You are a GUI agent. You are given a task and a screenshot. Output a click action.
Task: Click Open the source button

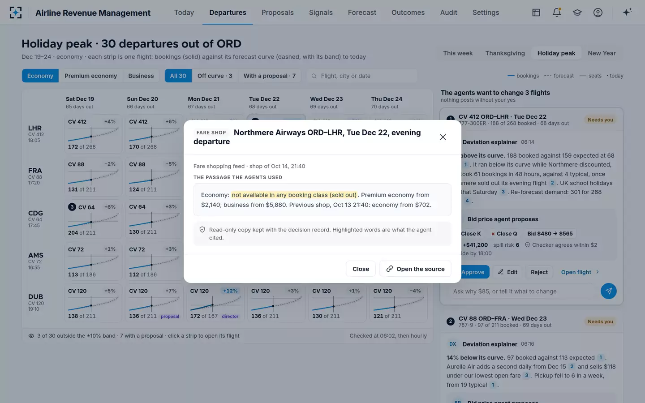[x=415, y=269]
